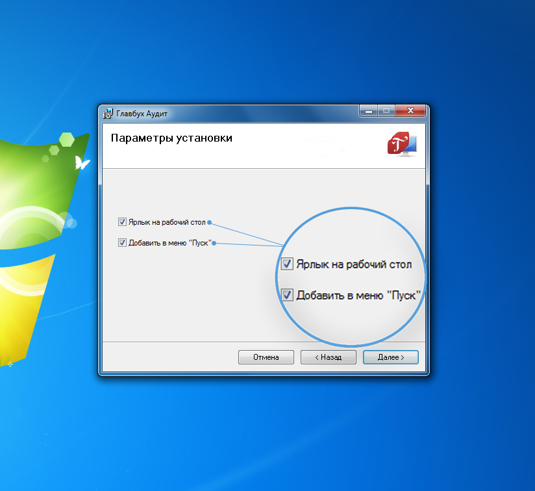
Task: Uncheck the small "Ярлык на рабочий стол" checkbox
Action: pos(122,222)
